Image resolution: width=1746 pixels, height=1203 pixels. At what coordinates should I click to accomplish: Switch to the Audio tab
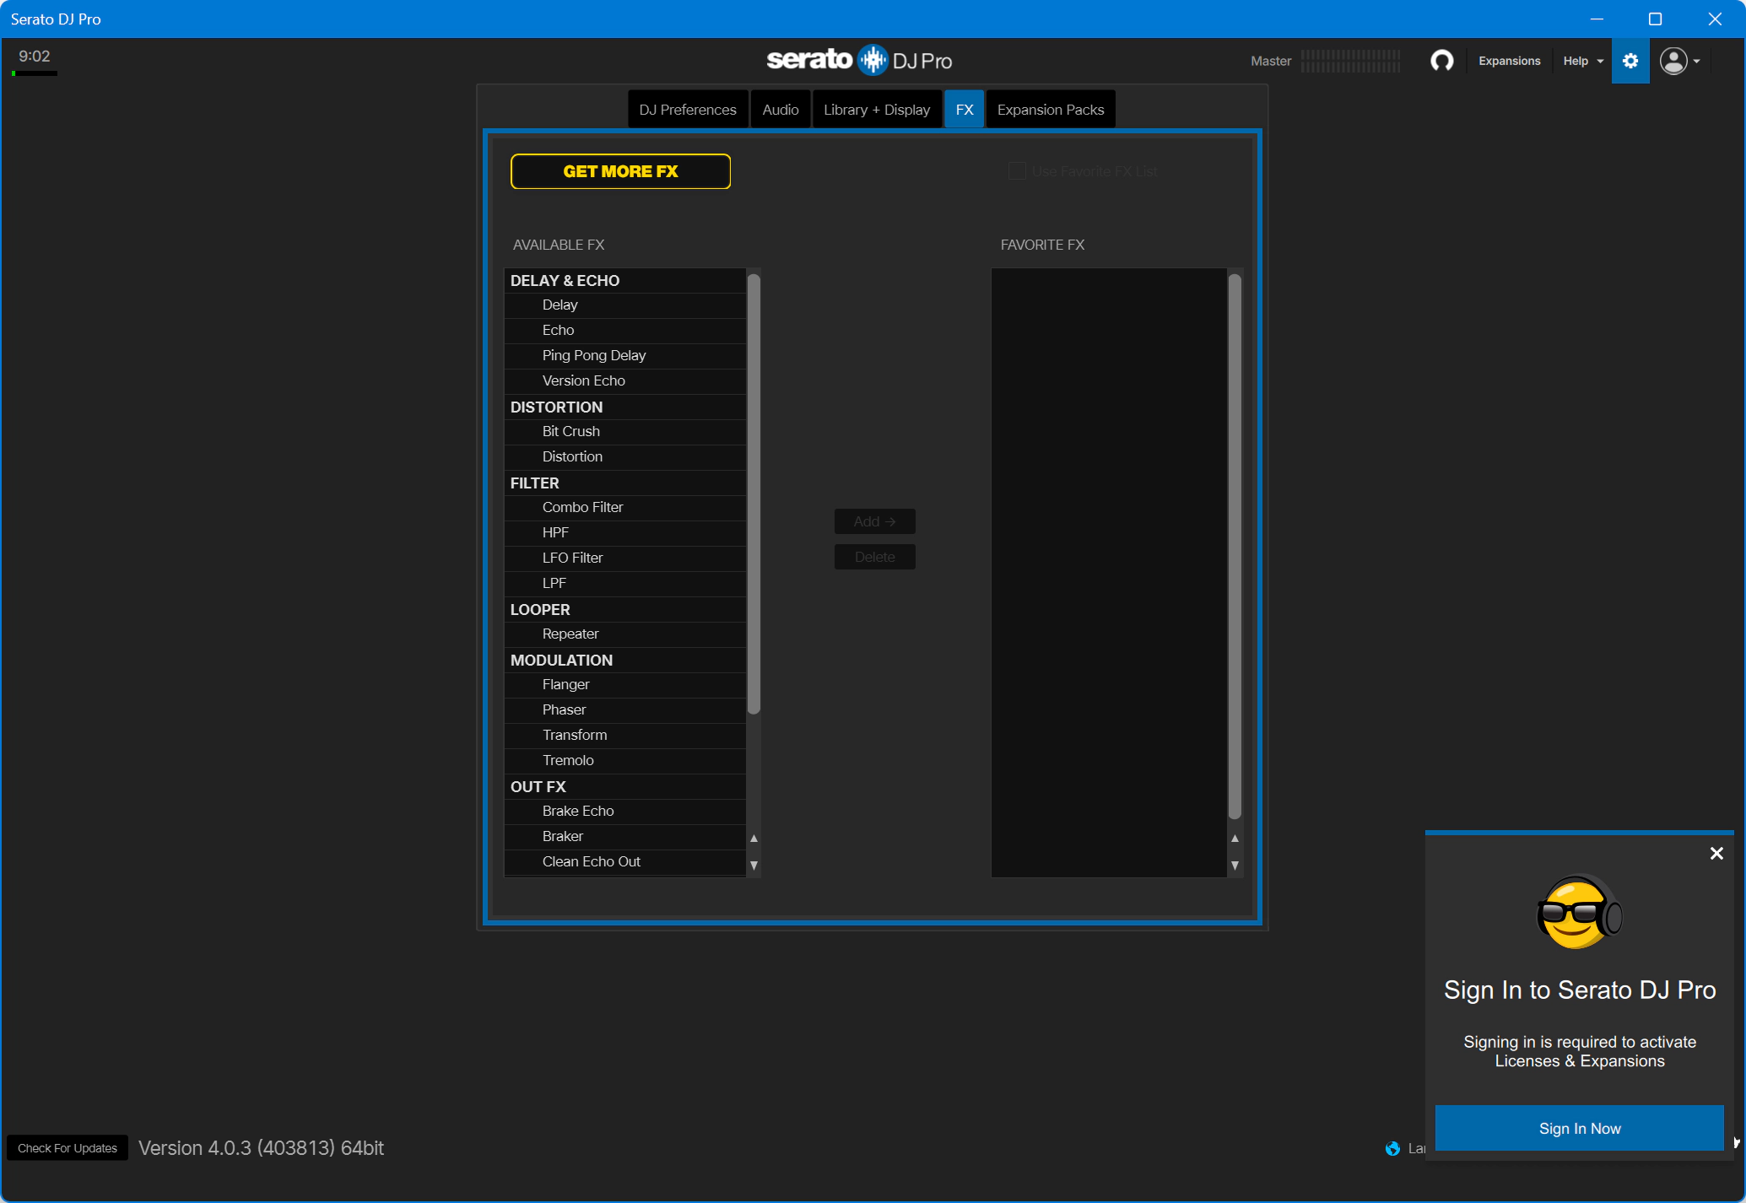[780, 110]
